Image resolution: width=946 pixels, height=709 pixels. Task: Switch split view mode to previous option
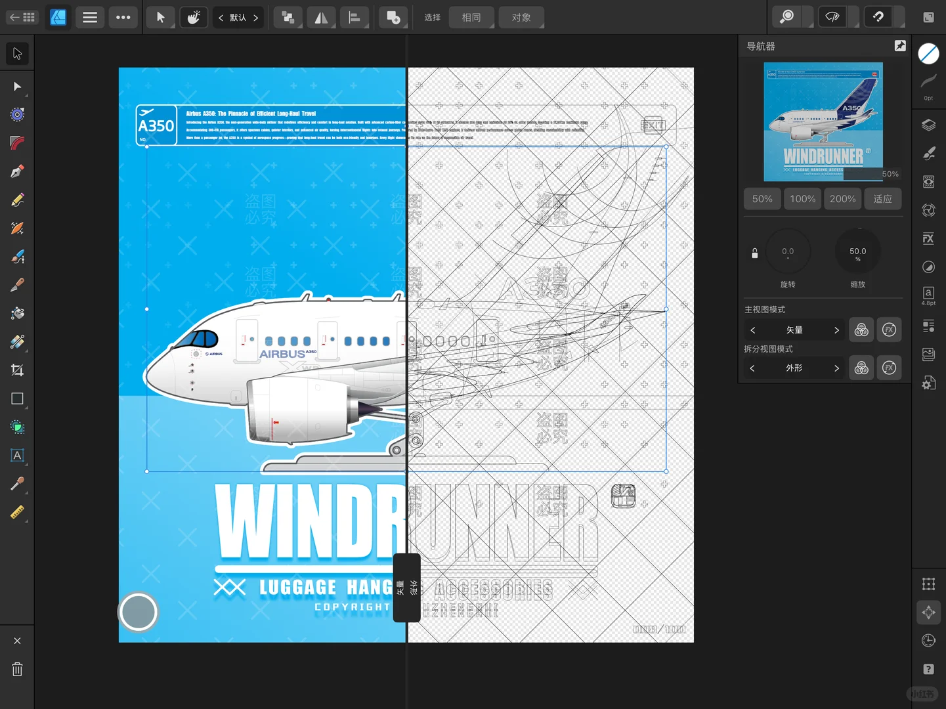[753, 368]
